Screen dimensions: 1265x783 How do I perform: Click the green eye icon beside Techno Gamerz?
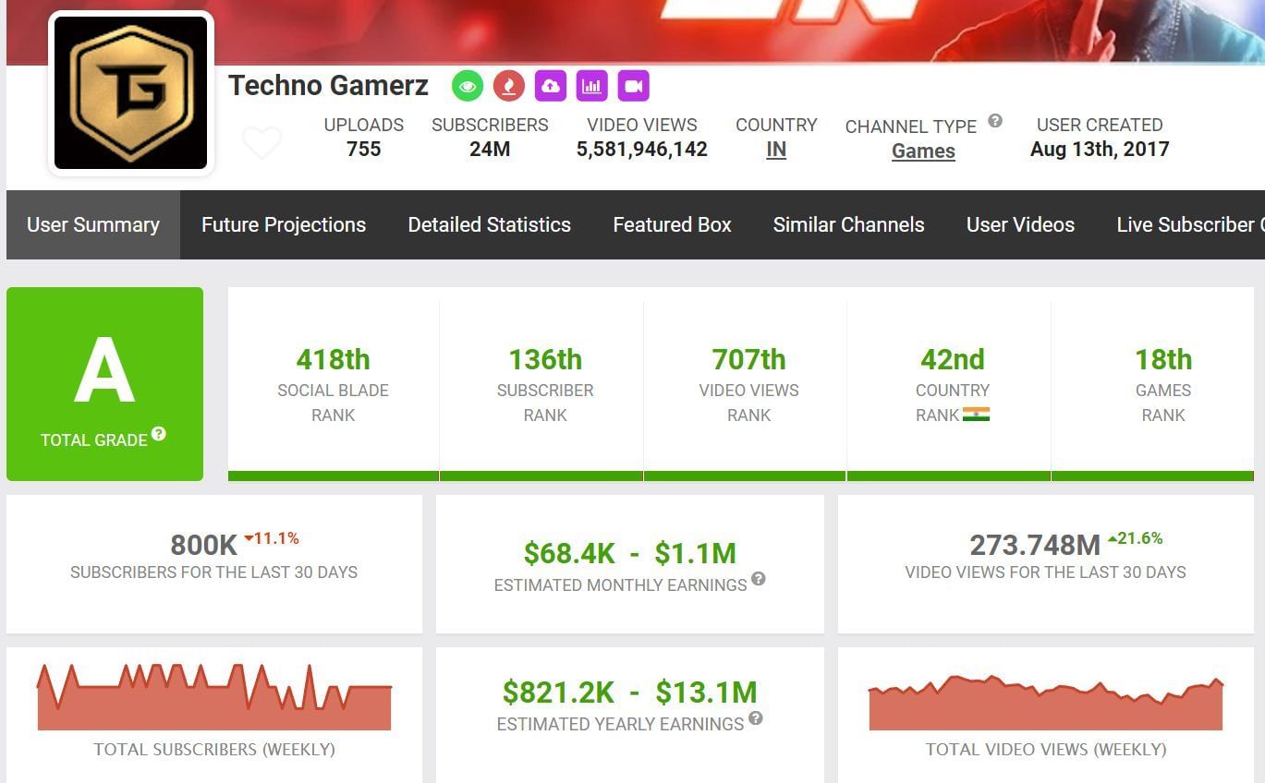(468, 86)
